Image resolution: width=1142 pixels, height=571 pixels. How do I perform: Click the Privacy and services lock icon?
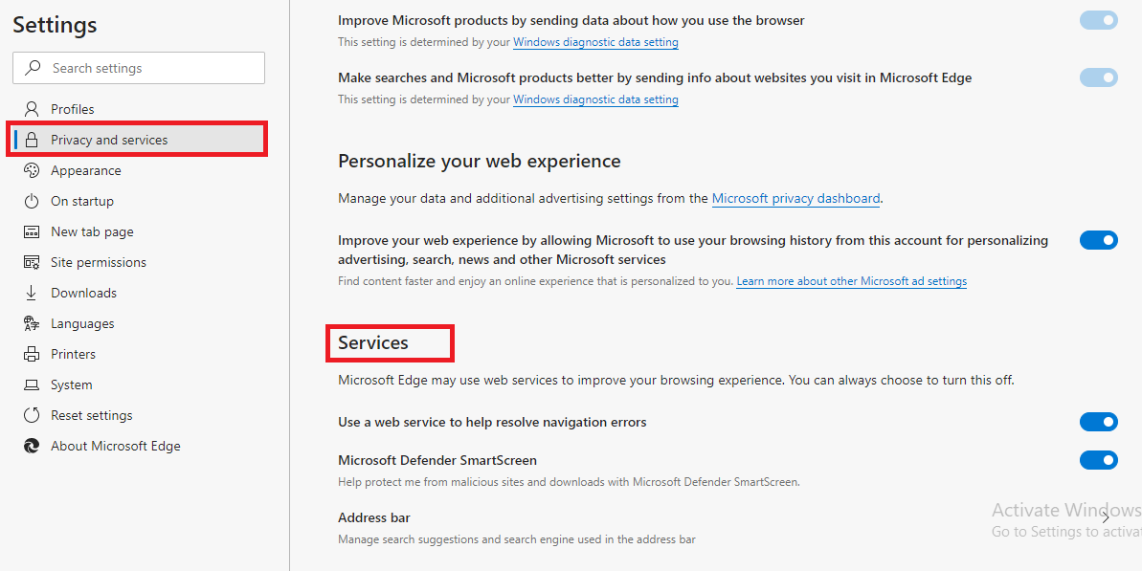[x=32, y=140]
